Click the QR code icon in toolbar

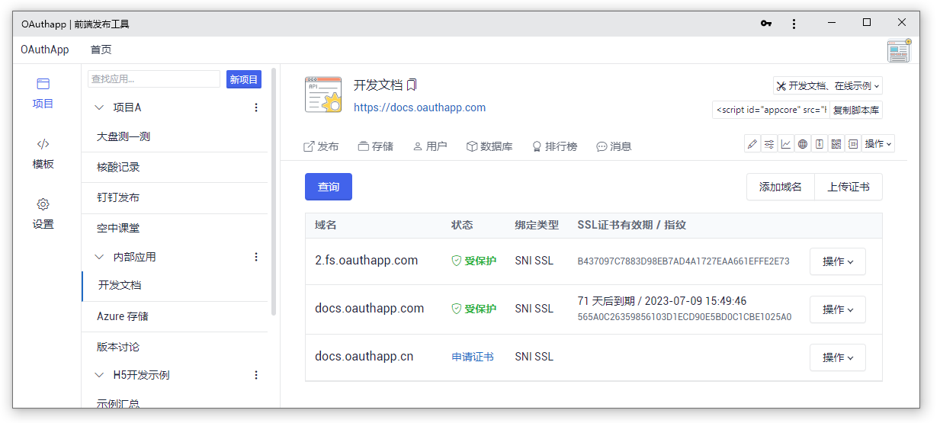point(836,144)
